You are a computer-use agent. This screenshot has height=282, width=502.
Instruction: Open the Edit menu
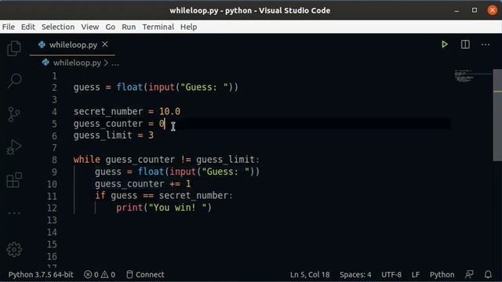point(28,27)
